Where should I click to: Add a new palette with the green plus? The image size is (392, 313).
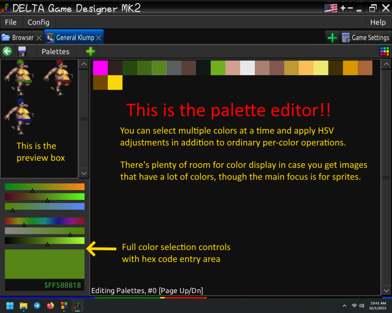91,51
